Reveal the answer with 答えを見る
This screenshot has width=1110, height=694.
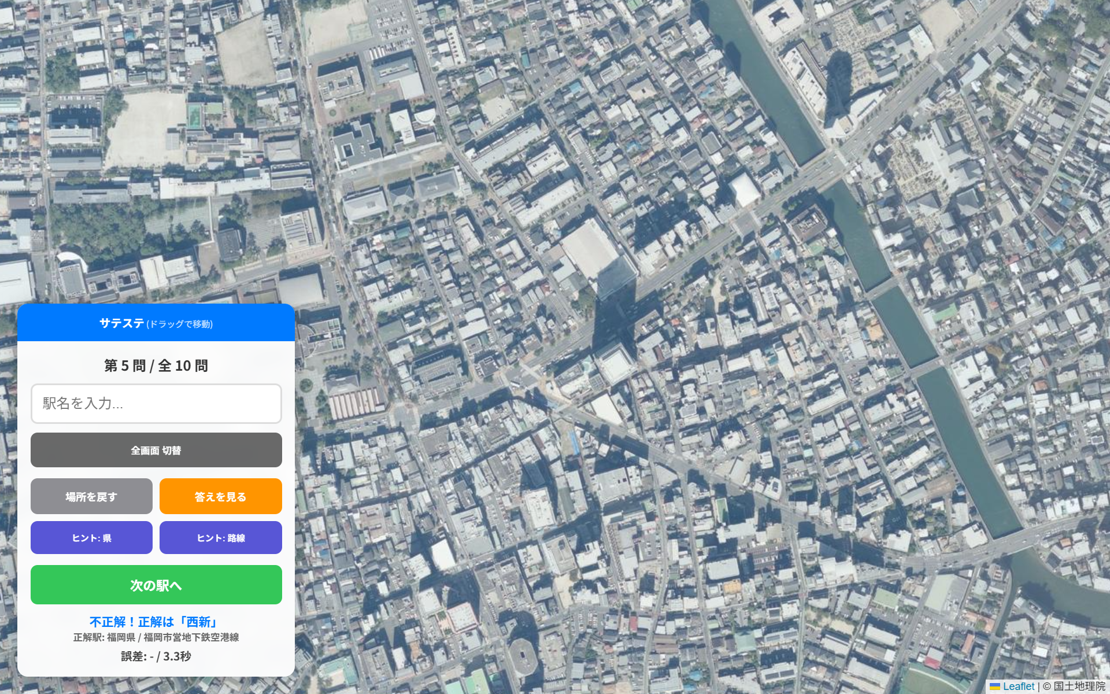221,496
